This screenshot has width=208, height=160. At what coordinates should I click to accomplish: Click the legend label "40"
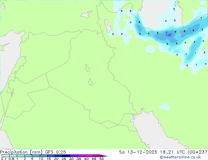pyautogui.click(x=86, y=159)
